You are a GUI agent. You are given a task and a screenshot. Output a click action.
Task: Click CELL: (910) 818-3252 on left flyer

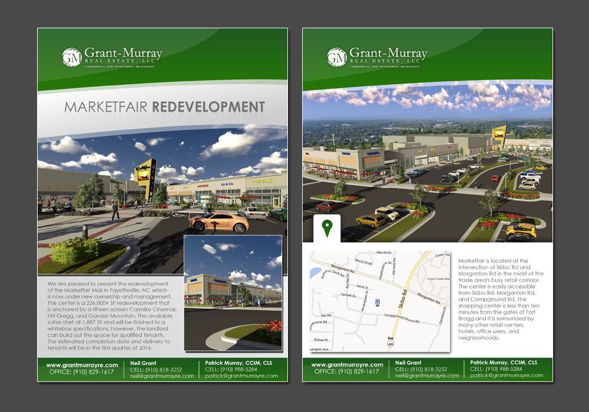coord(156,370)
